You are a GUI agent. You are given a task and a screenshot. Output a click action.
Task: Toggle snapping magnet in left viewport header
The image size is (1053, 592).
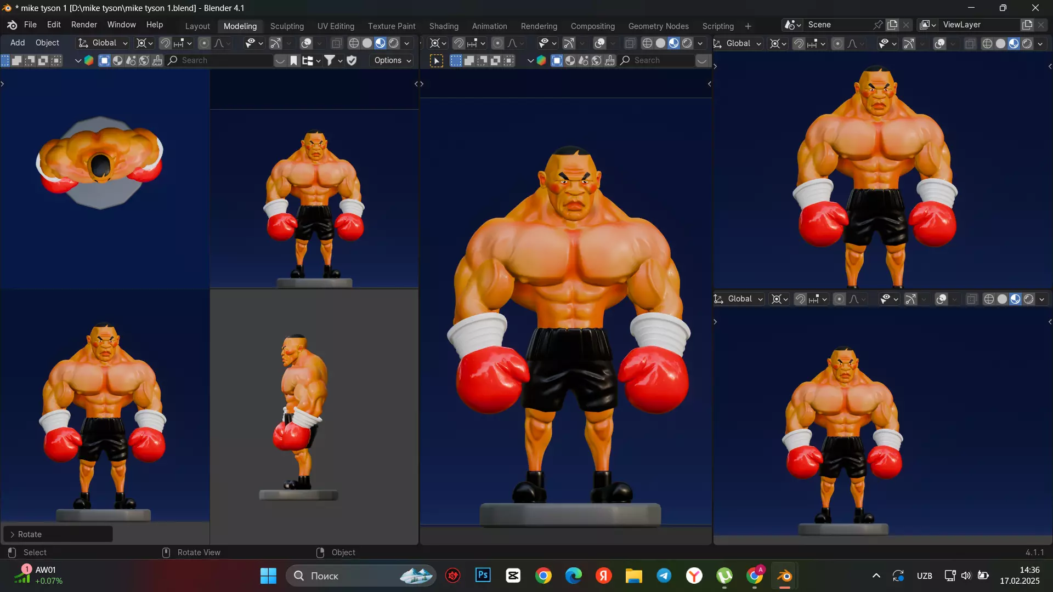pos(165,43)
